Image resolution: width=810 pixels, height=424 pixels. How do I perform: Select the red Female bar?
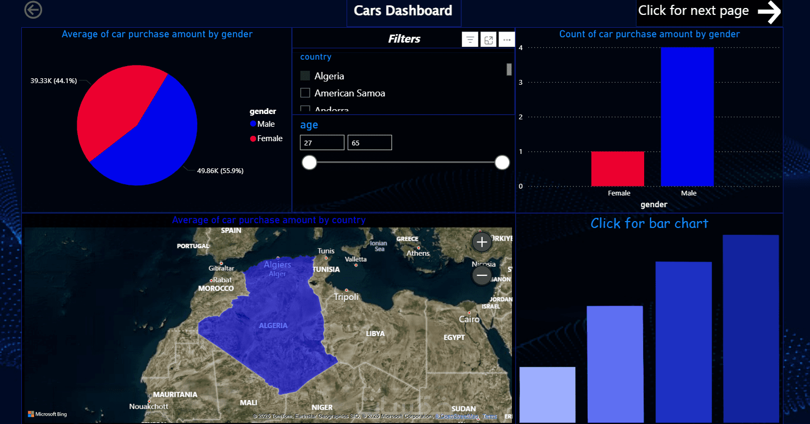(617, 169)
